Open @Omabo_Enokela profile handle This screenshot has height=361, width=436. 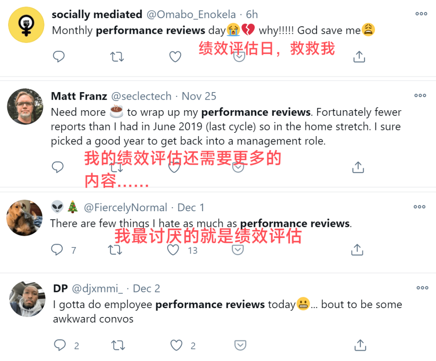[x=191, y=15]
